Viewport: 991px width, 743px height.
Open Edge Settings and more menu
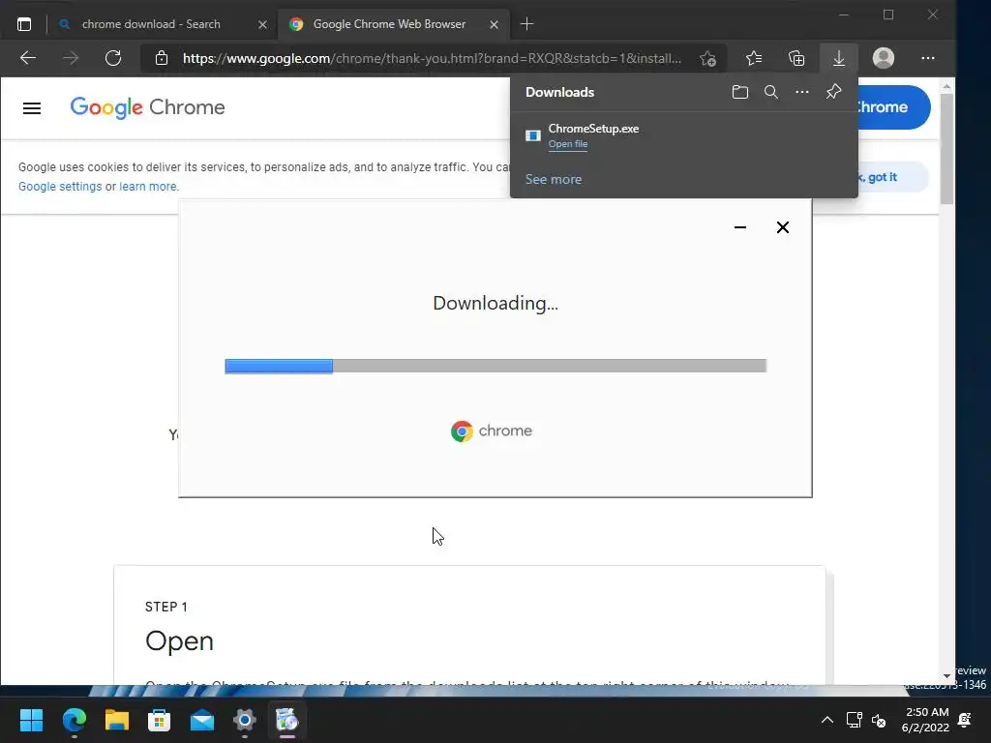pyautogui.click(x=928, y=58)
